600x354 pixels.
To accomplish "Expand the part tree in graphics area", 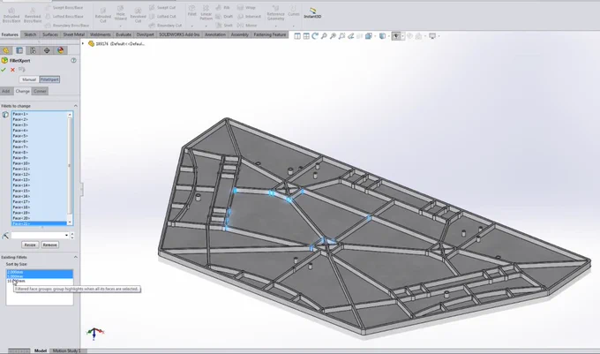I will (83, 43).
